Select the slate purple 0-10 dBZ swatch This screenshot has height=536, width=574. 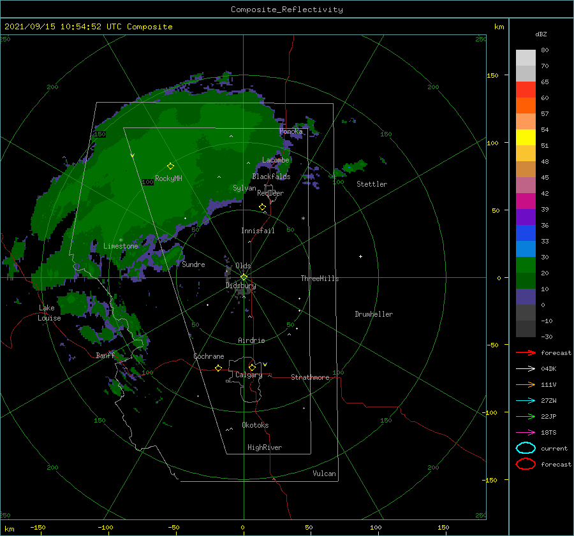tap(526, 297)
